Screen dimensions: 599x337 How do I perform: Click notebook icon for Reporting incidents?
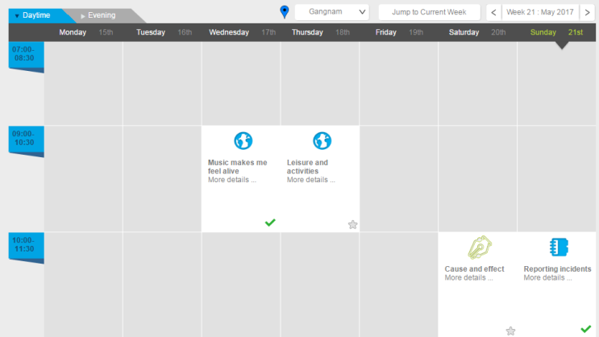click(559, 247)
